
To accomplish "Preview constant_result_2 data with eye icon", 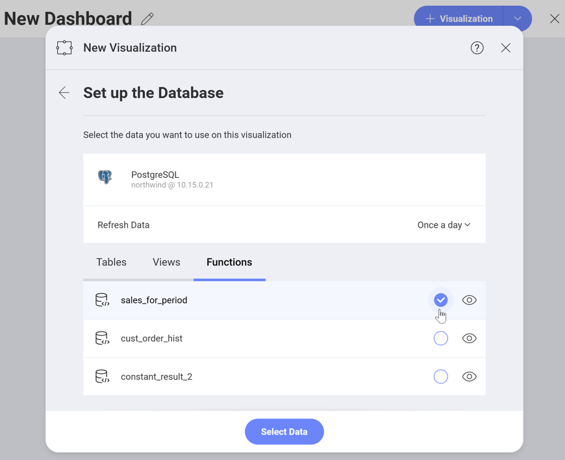I will 469,377.
